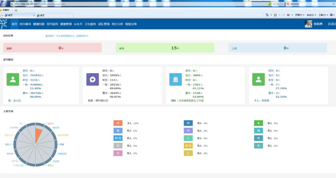Click the RSS feed icon
The width and height of the screenshot is (336, 178).
click(275, 15)
